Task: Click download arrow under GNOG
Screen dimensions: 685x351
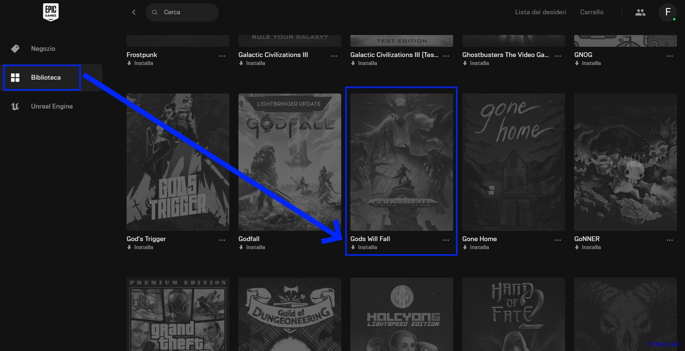Action: [577, 63]
